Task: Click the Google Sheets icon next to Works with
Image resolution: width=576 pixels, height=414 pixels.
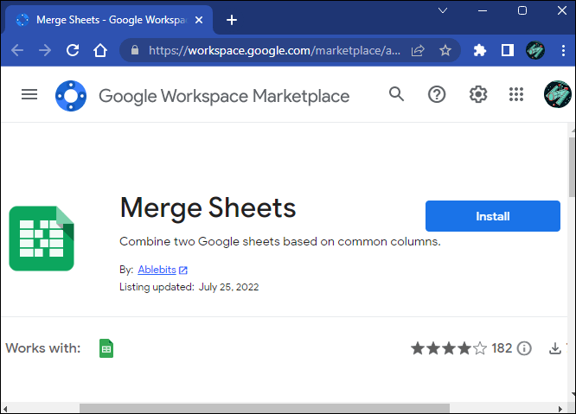Action: [x=106, y=348]
